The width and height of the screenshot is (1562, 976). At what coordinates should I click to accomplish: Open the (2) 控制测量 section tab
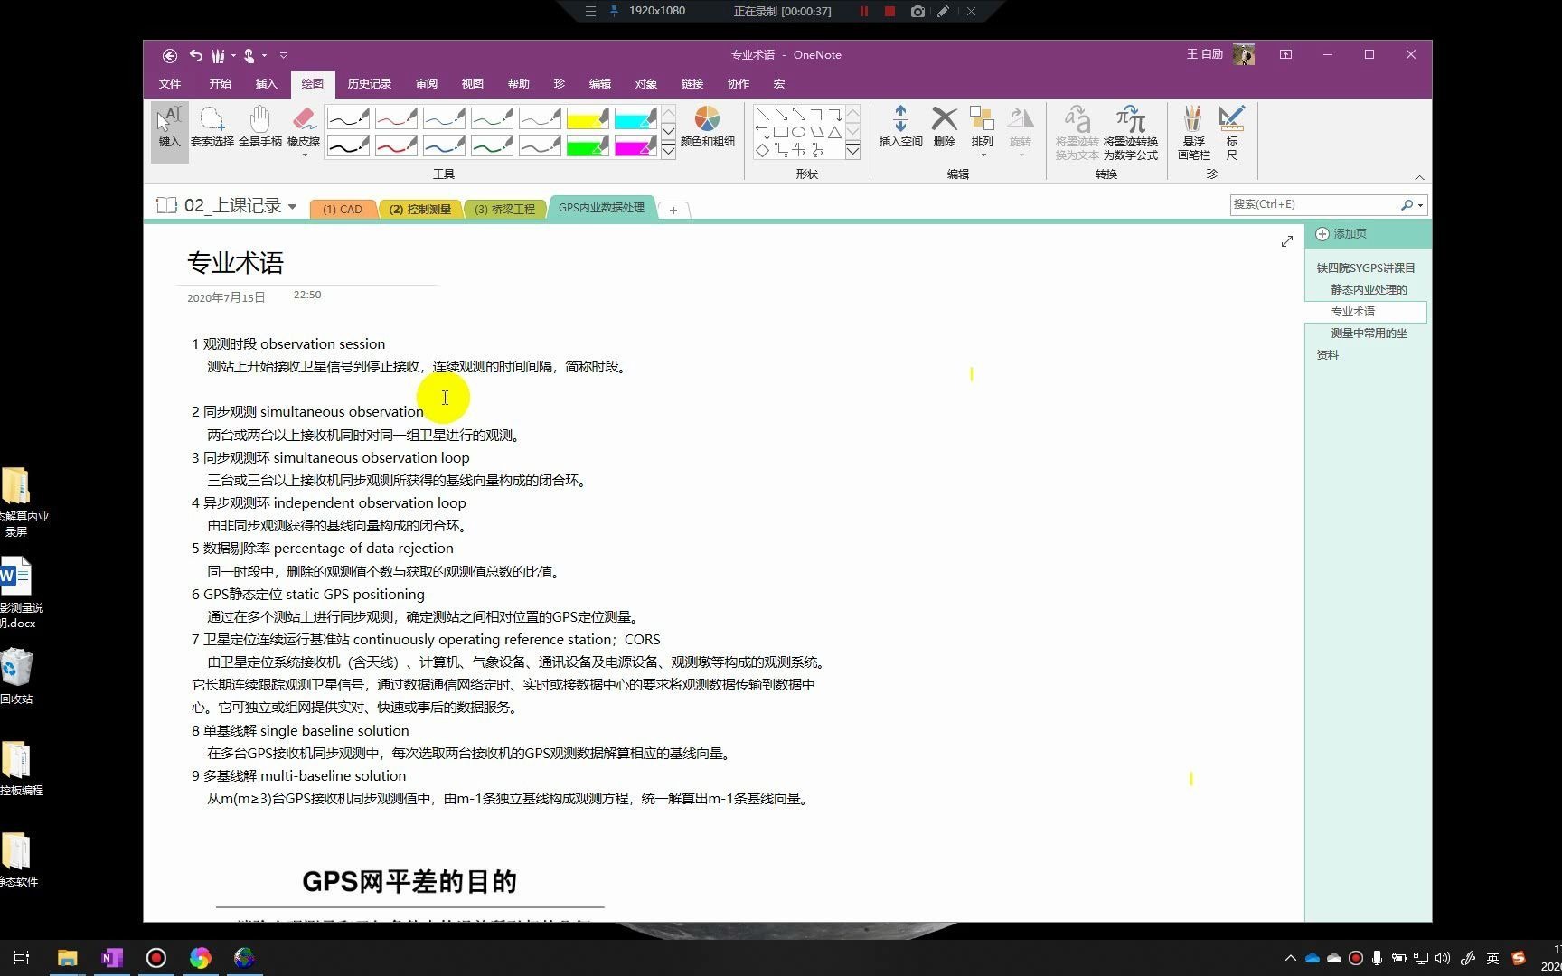(x=419, y=209)
